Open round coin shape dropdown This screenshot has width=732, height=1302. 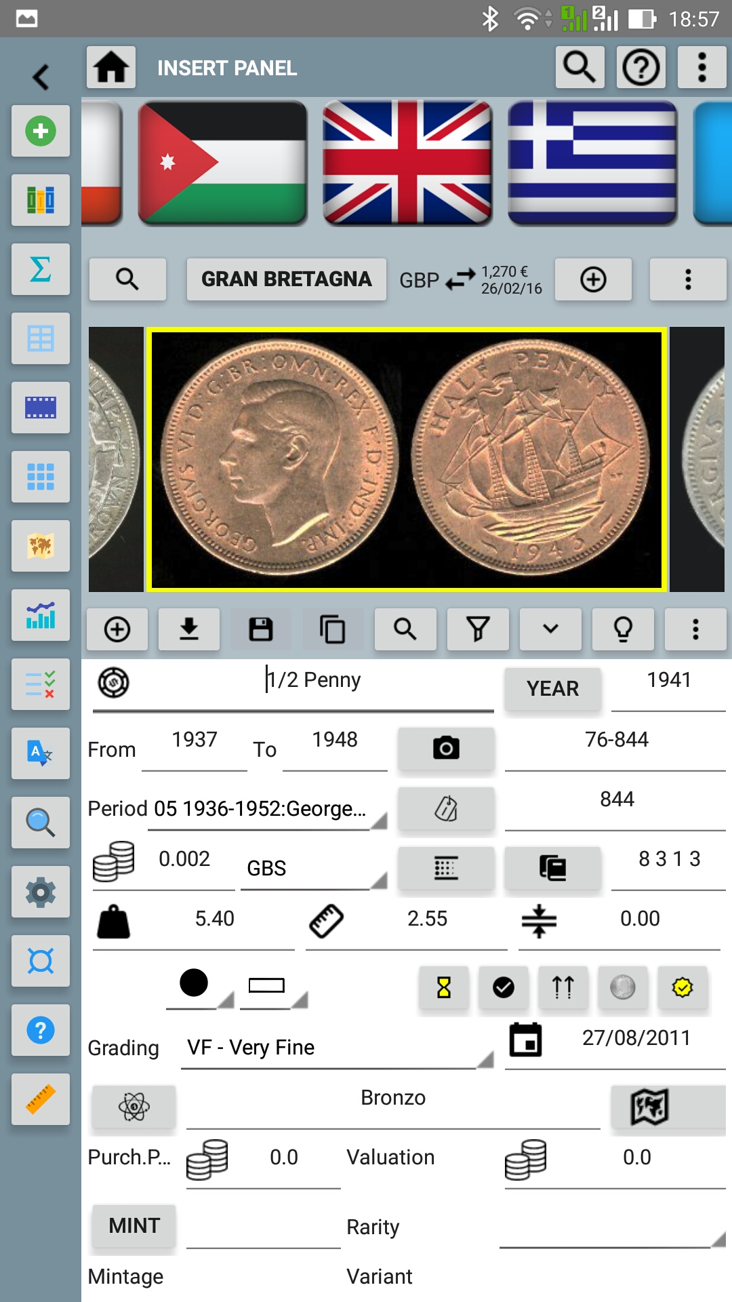(200, 987)
